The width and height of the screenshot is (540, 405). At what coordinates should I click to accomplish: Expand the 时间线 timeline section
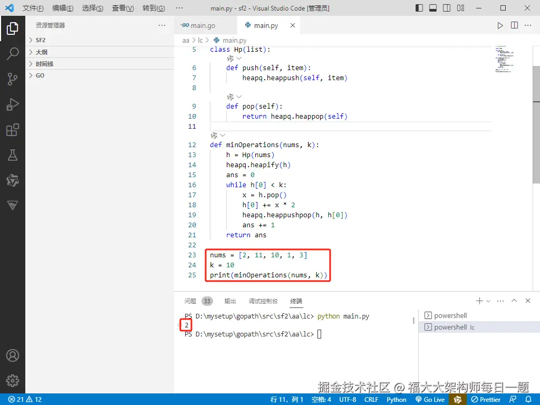[x=100, y=64]
